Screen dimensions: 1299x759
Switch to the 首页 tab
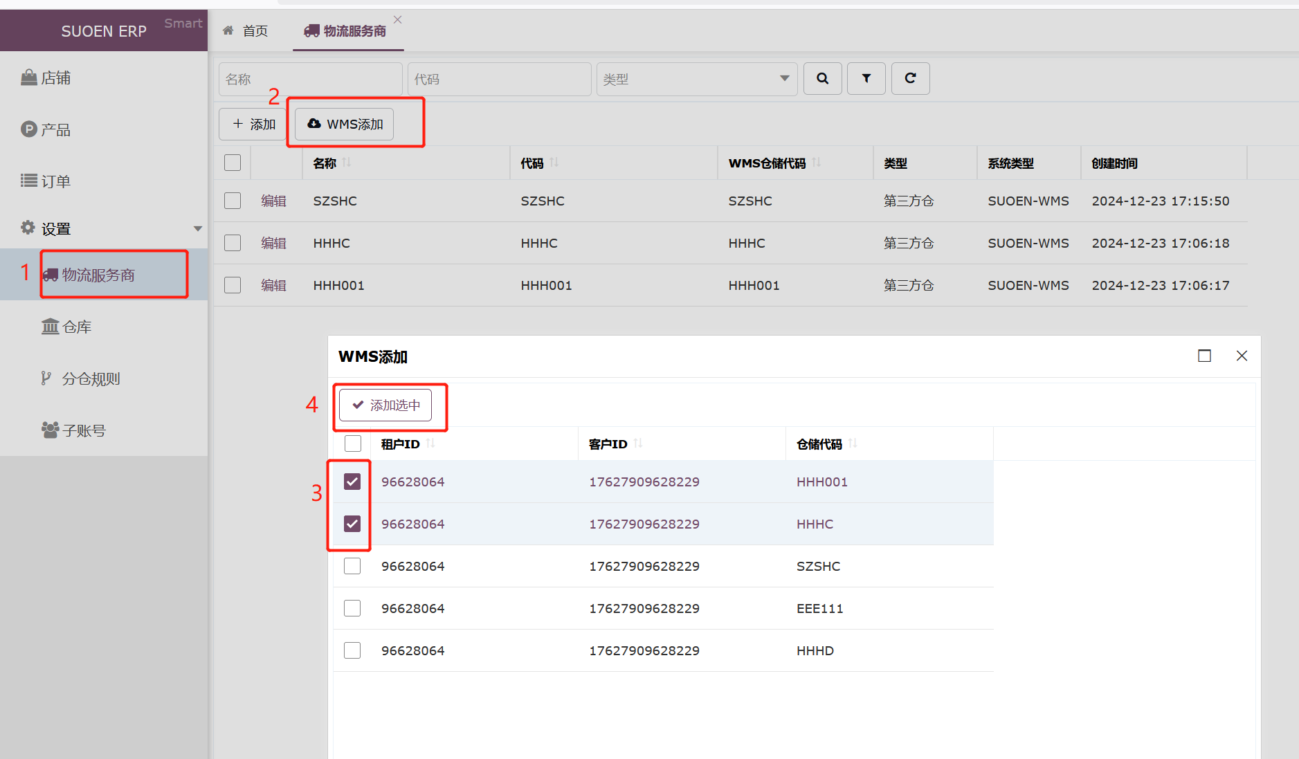pyautogui.click(x=245, y=30)
